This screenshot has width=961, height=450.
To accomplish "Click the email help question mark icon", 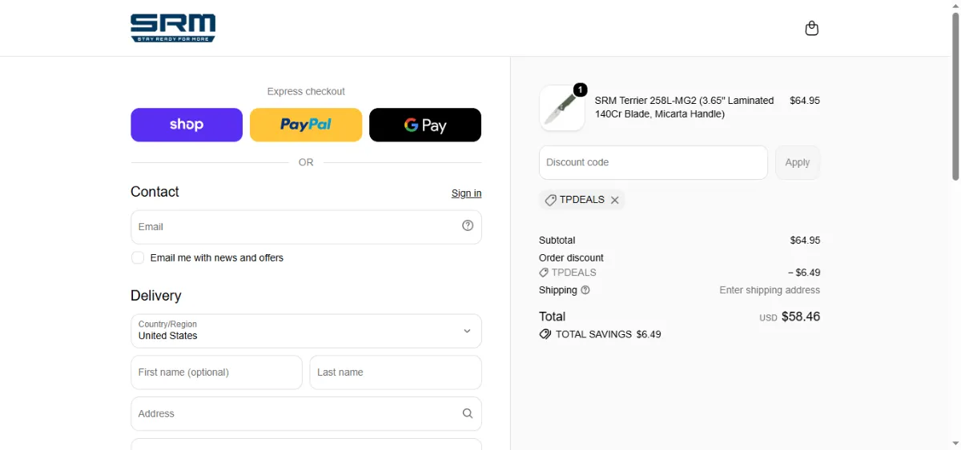I will coord(468,225).
